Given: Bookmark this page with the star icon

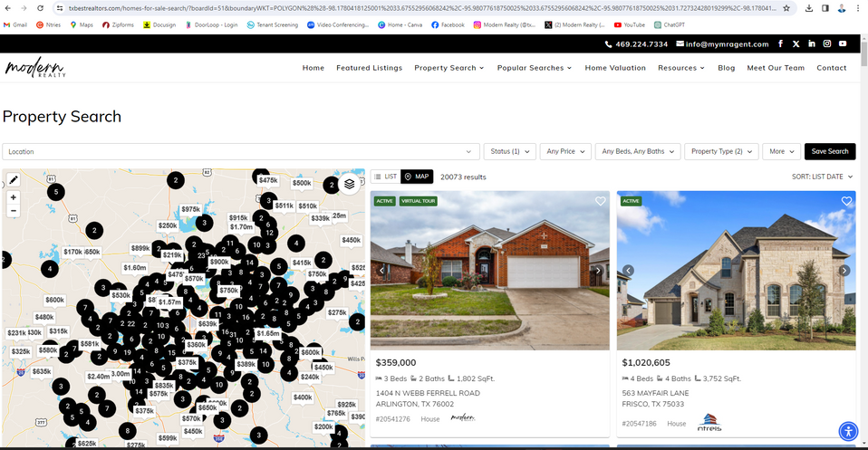Looking at the screenshot, I should coord(786,8).
